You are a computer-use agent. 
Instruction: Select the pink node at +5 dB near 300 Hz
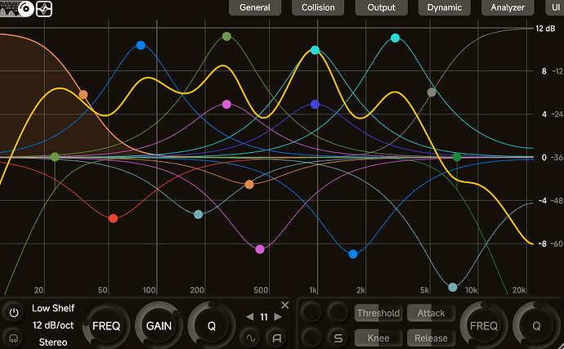tap(226, 105)
